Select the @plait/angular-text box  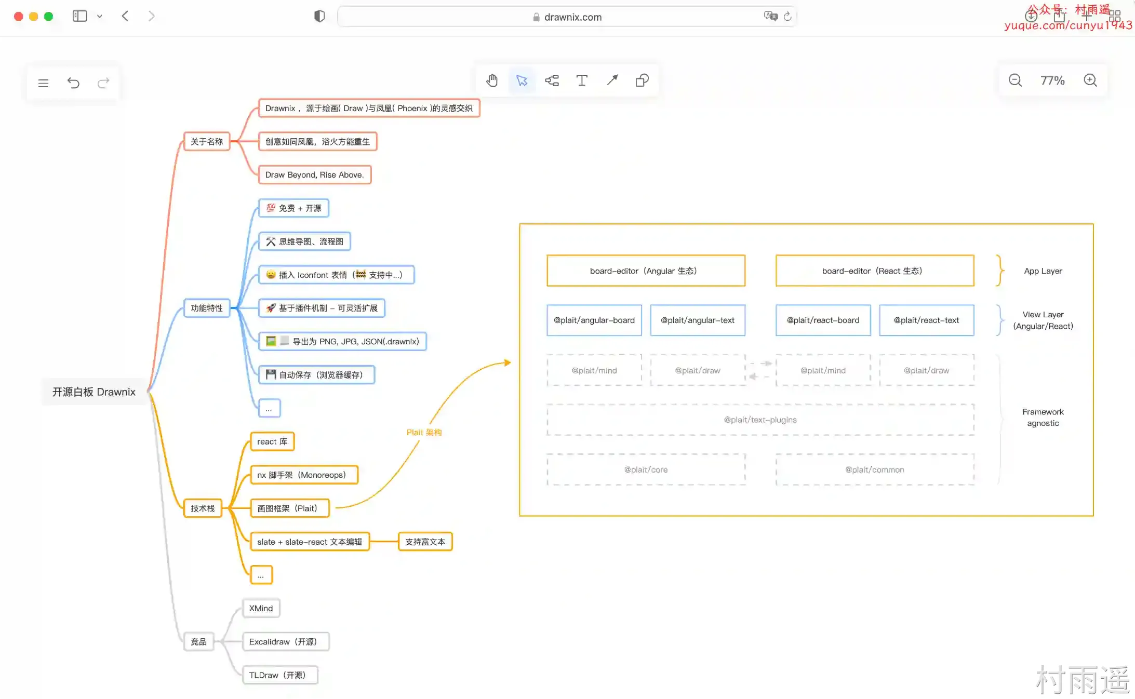coord(698,320)
